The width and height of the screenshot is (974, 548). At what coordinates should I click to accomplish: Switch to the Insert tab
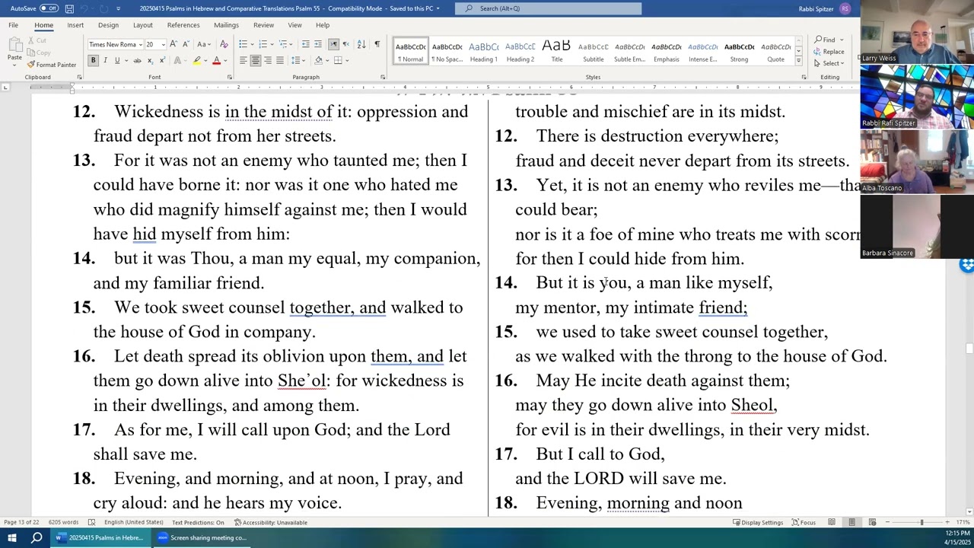75,25
